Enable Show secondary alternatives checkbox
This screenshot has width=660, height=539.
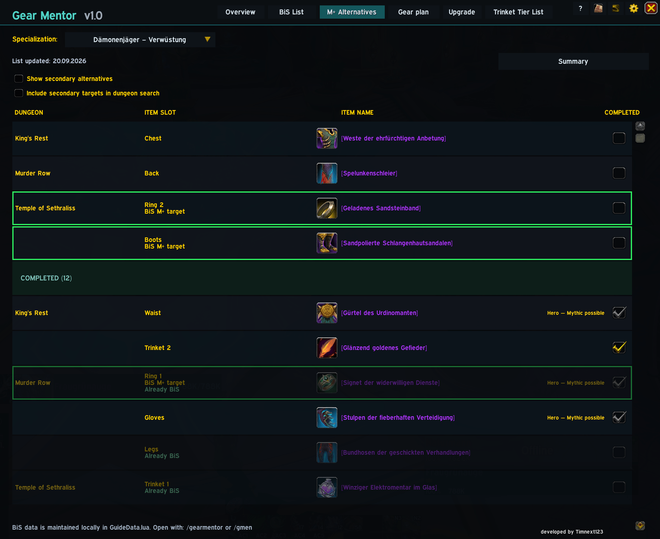pos(19,79)
